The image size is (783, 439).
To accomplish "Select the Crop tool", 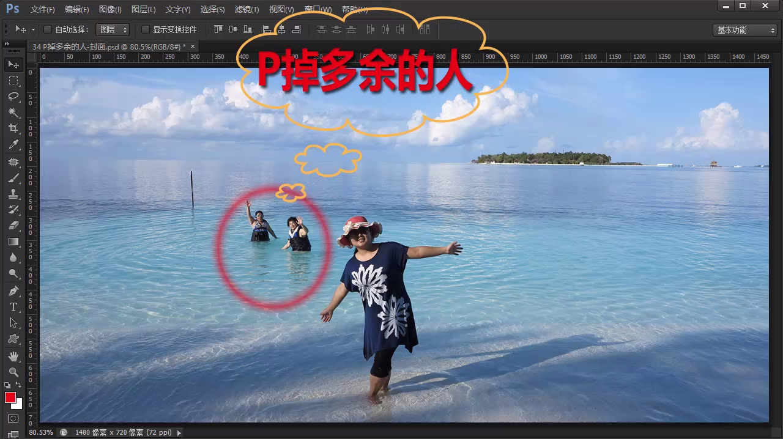I will pos(13,128).
